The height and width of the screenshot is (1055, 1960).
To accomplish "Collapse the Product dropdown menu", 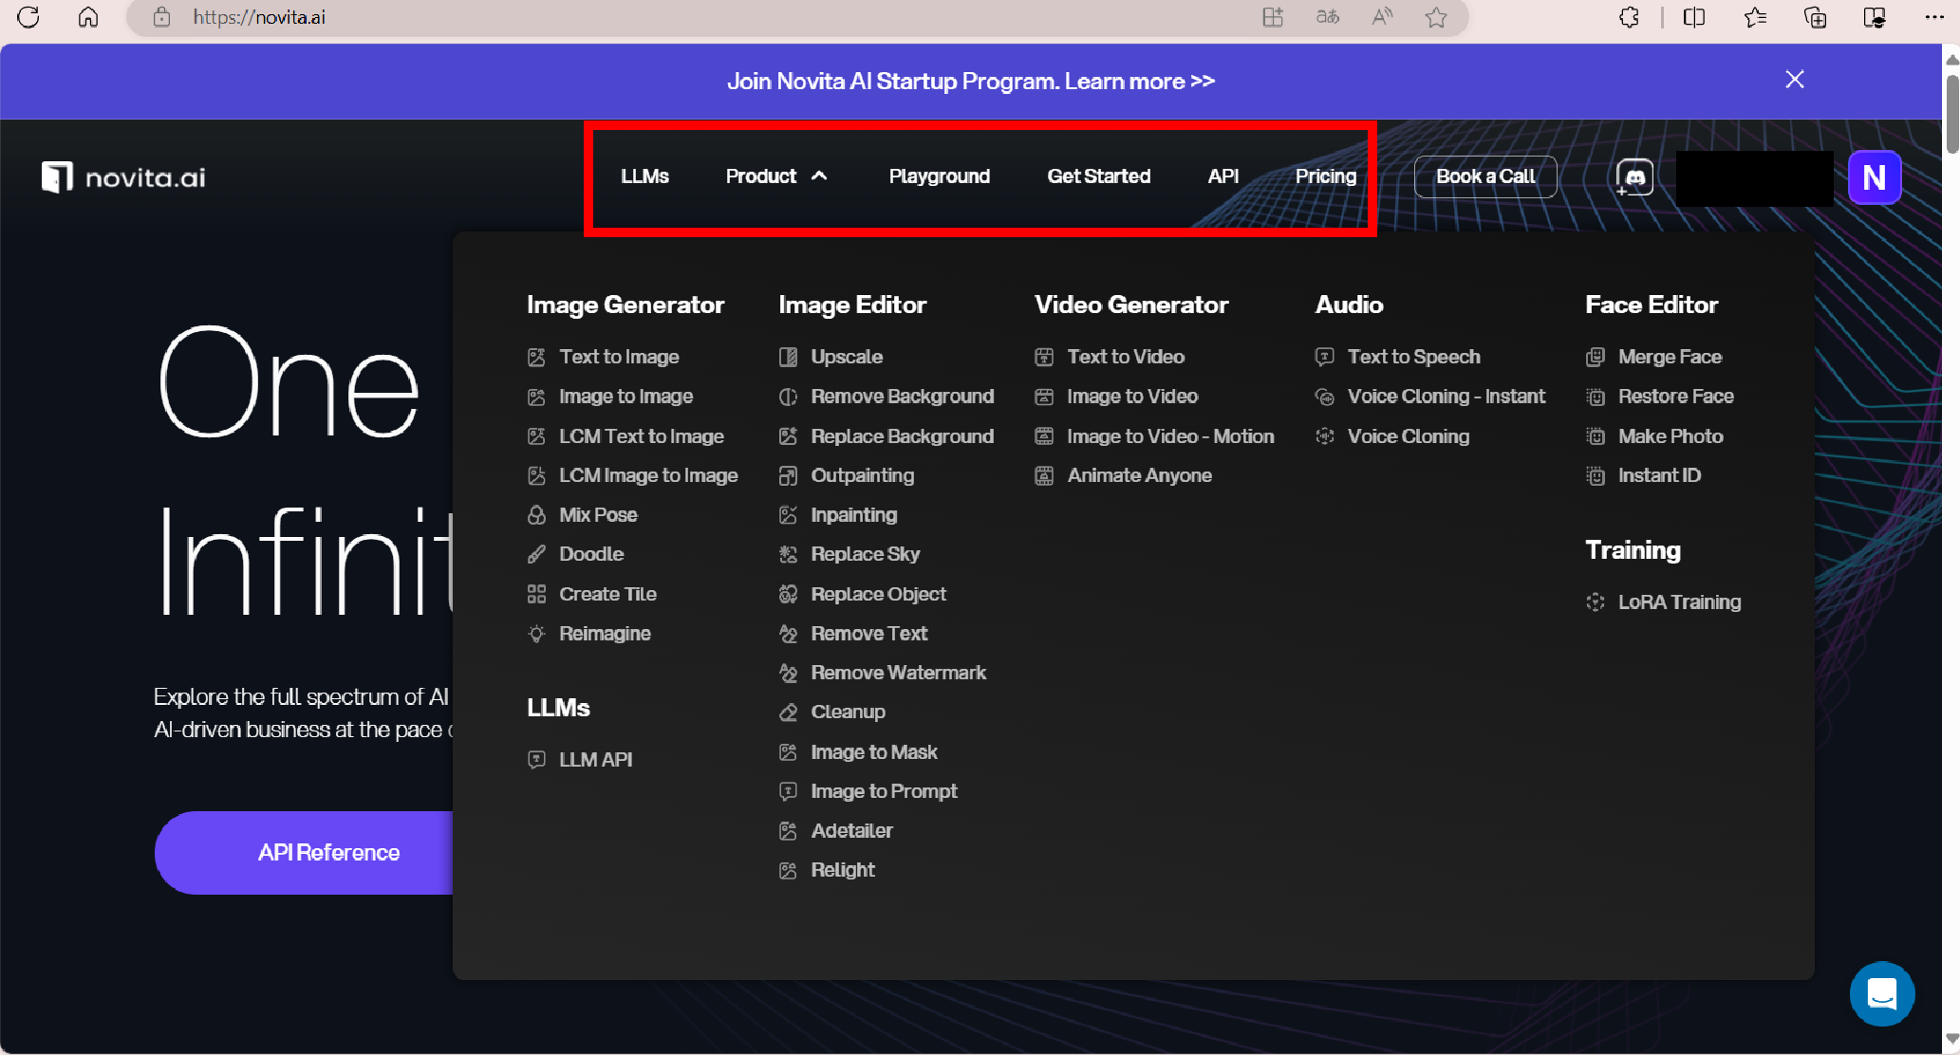I will click(x=776, y=176).
